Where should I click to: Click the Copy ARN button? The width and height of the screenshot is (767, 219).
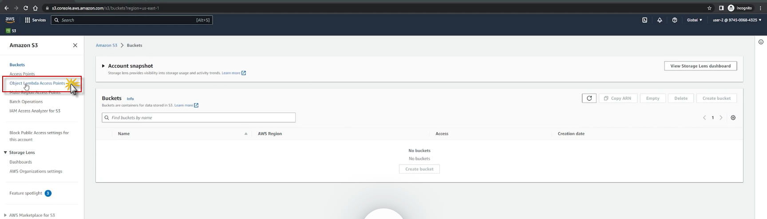[x=618, y=98]
